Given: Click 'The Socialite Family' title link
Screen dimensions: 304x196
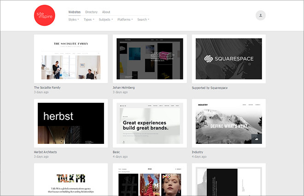Looking at the screenshot, I should 47,88.
